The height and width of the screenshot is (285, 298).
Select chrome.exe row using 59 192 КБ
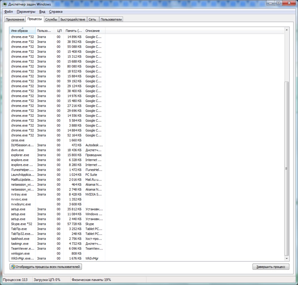pyautogui.click(x=57, y=81)
